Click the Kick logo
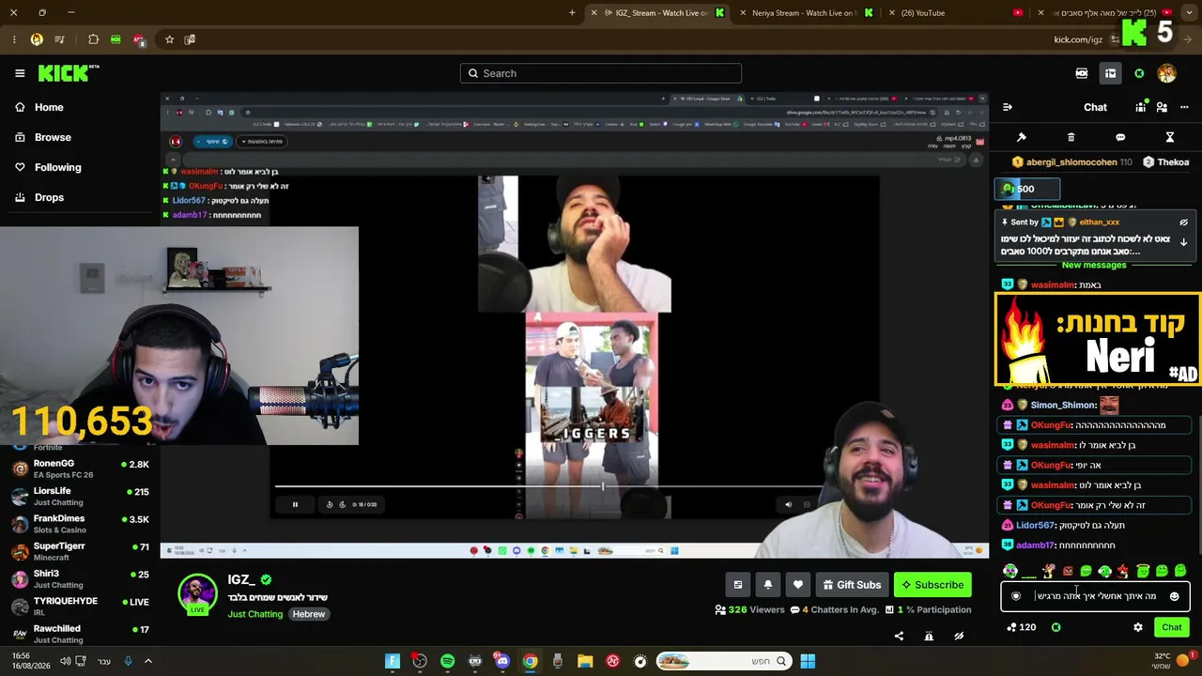 (x=69, y=73)
